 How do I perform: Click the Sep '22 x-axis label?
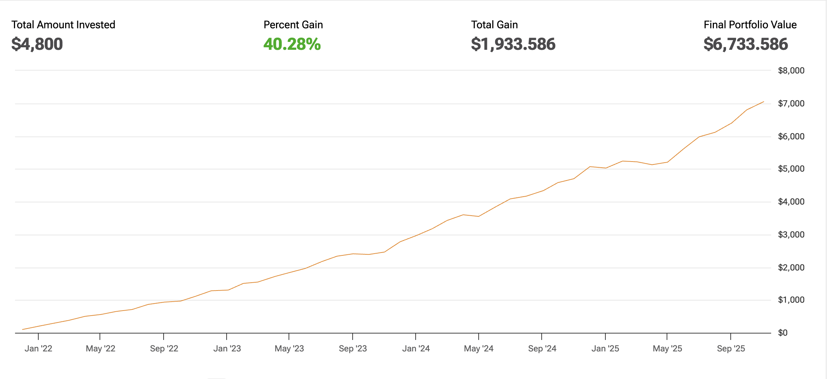point(164,349)
